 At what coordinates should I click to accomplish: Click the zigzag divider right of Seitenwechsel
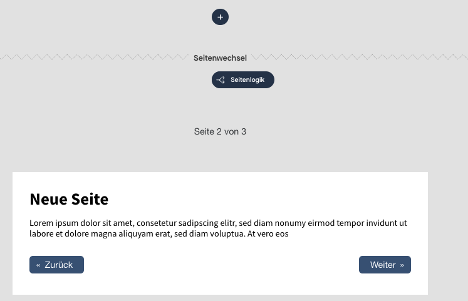click(360, 57)
